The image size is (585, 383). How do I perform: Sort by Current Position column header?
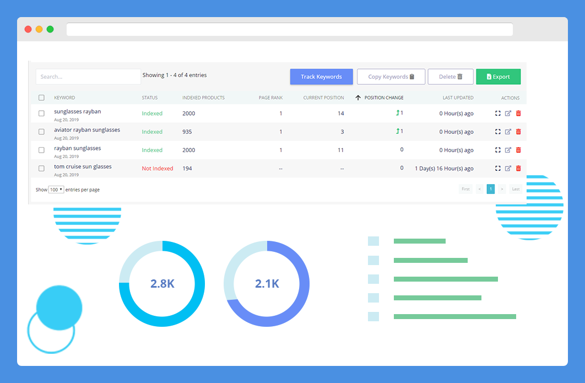coord(323,98)
